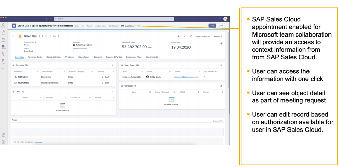This screenshot has width=339, height=167.
Task: Show more apps via sidebar ellipsis
Action: 3,69
